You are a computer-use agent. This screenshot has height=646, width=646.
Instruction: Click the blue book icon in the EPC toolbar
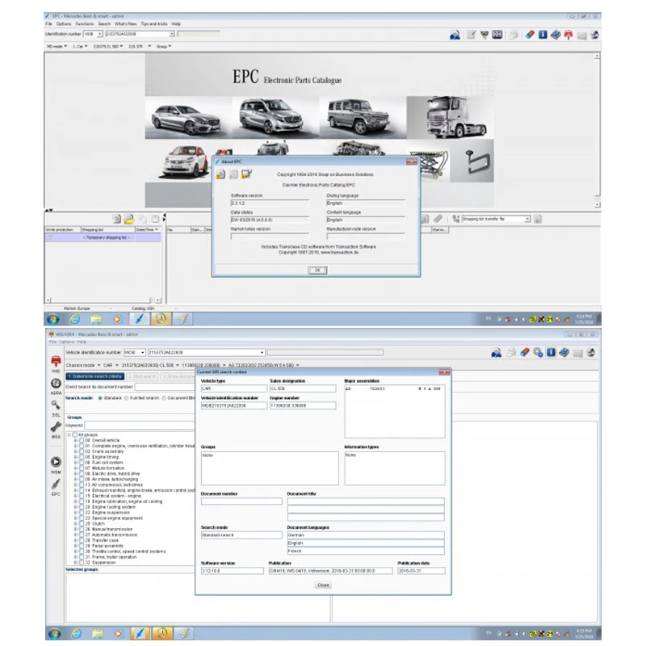pos(556,35)
